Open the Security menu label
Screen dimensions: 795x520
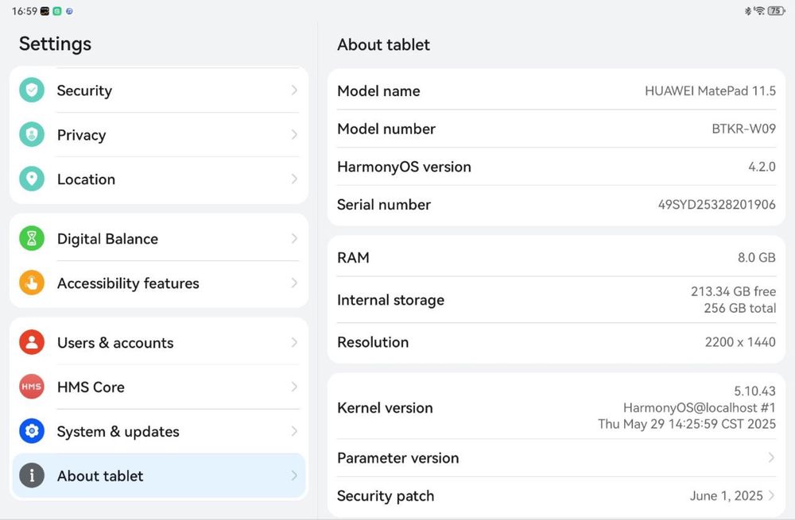[84, 91]
